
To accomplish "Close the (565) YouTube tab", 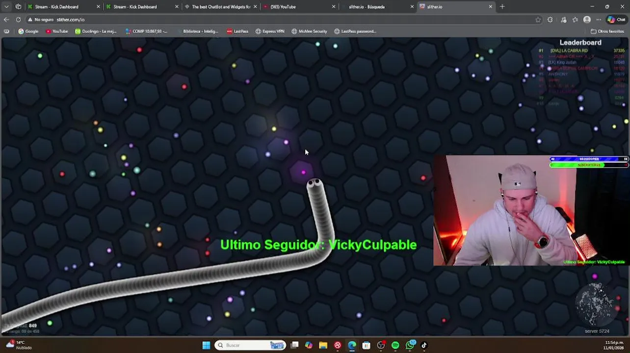I will click(334, 7).
